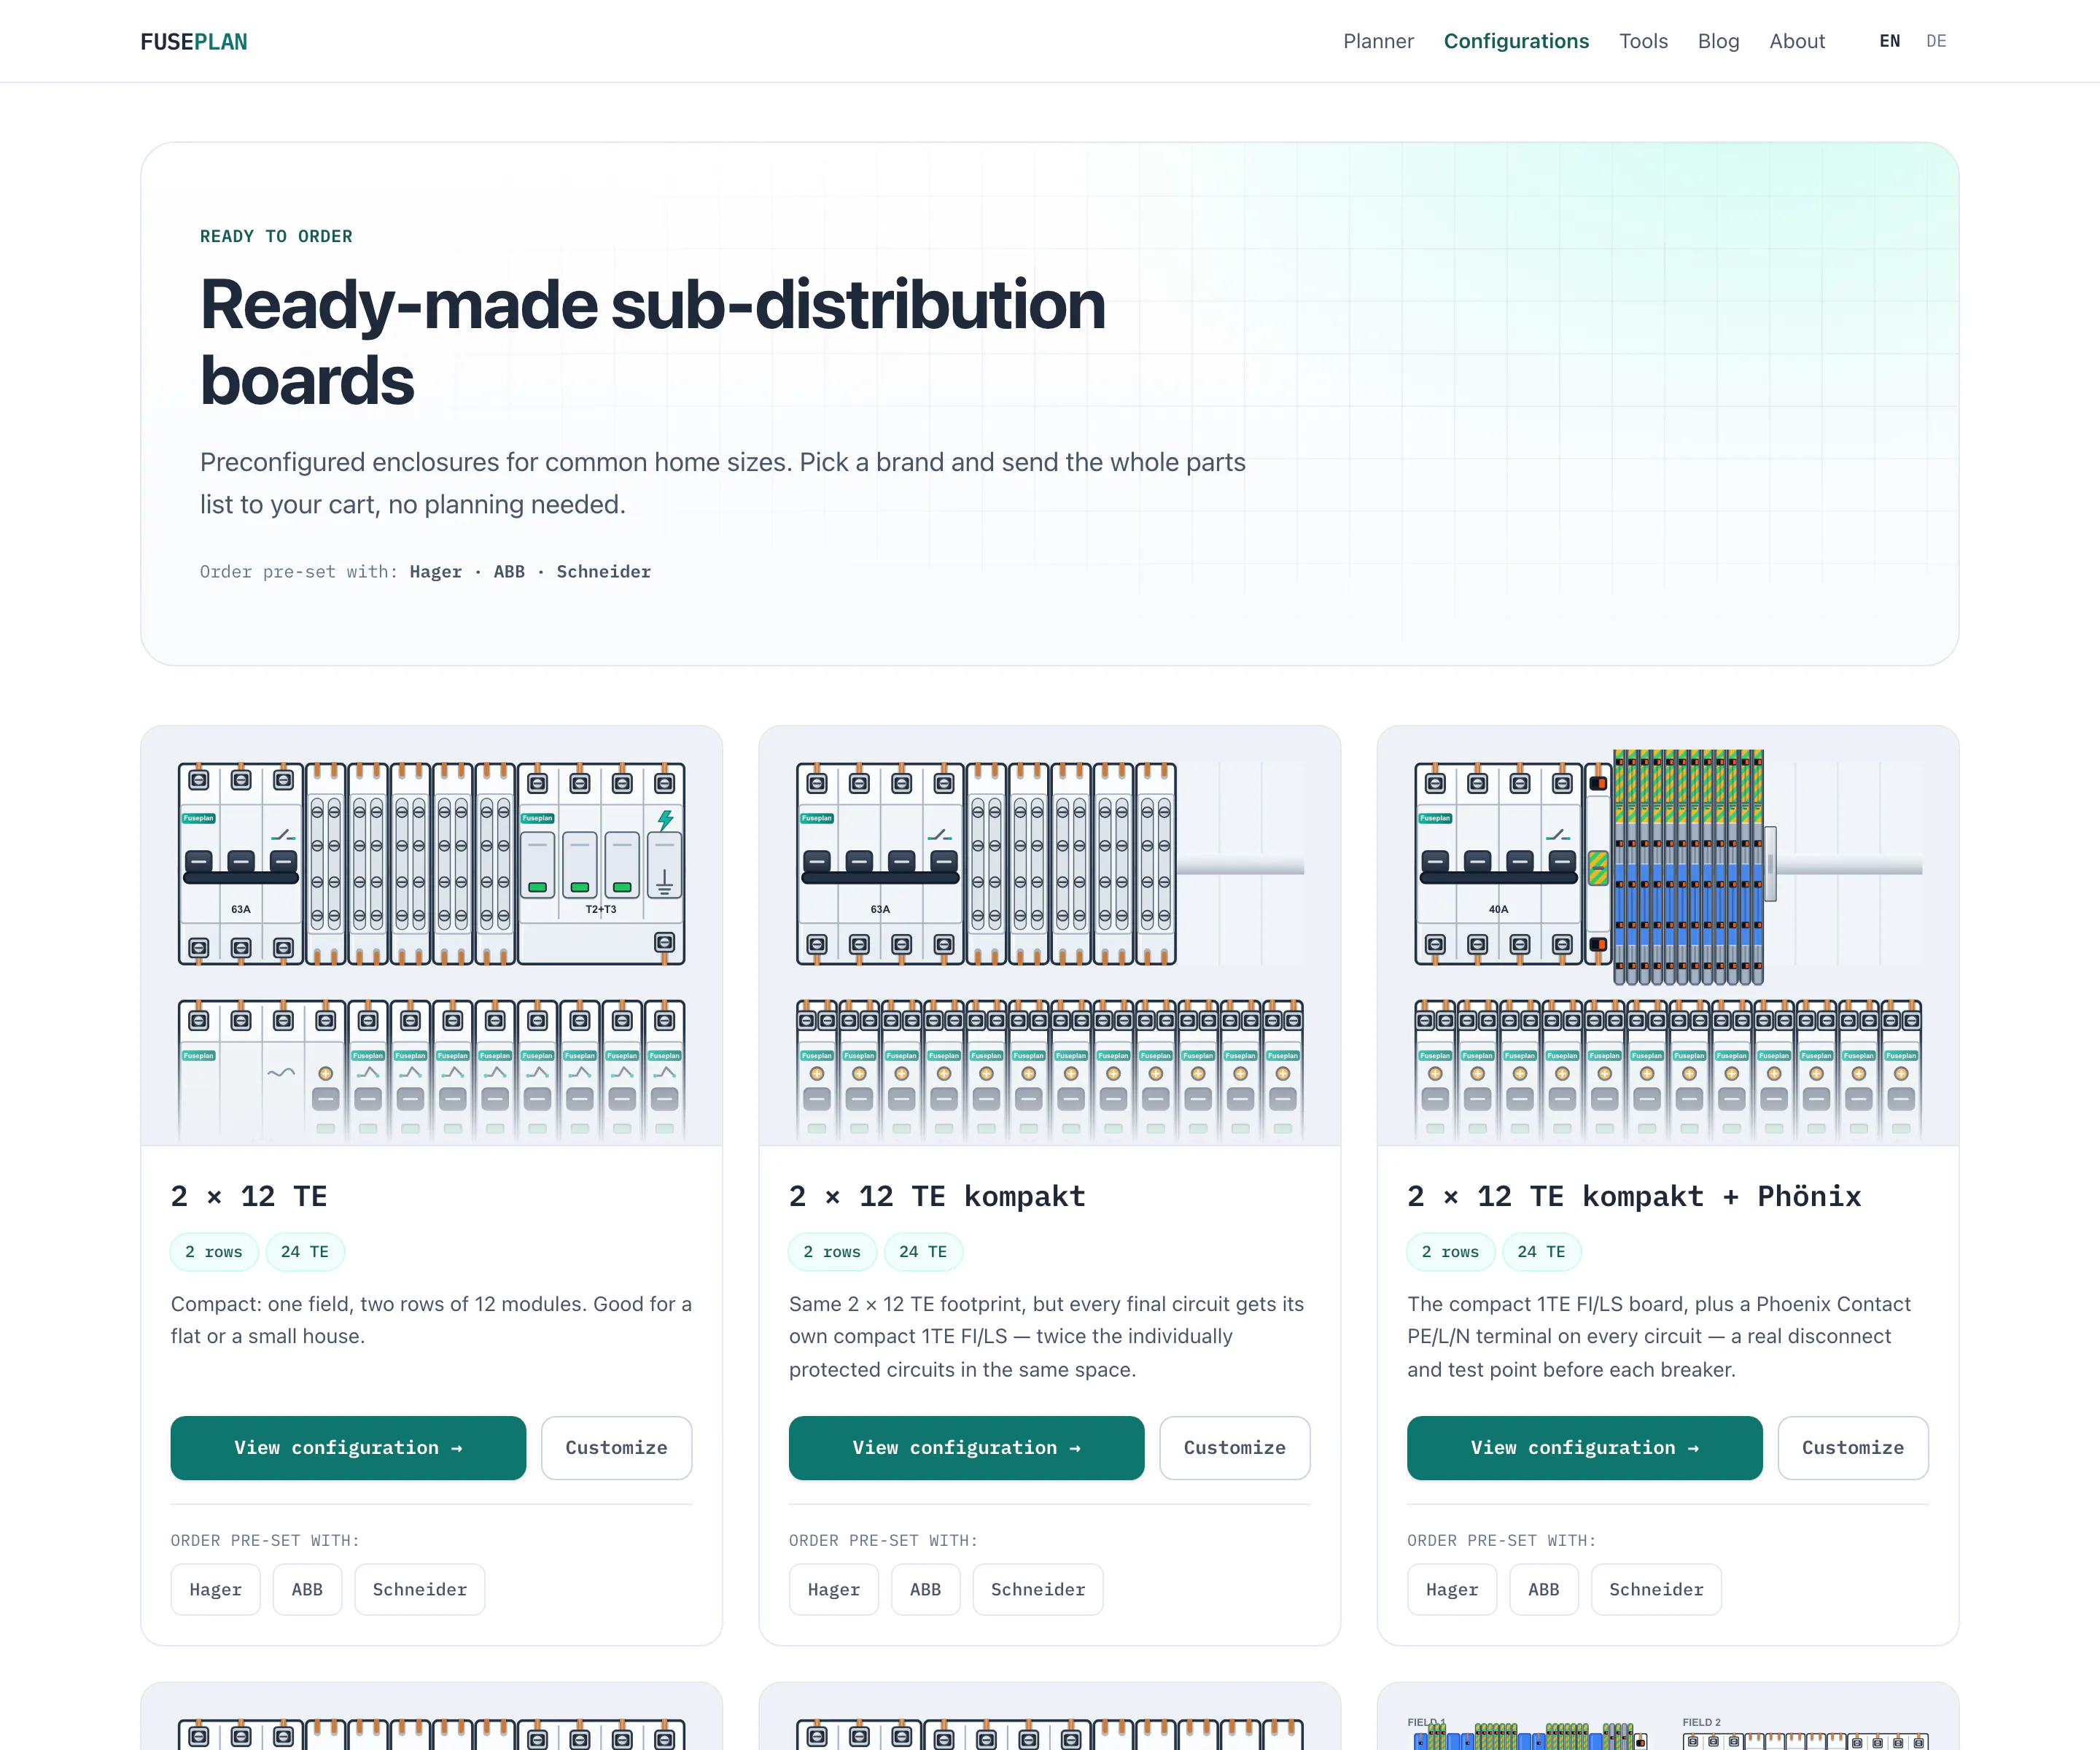
Task: Open the Configurations nav item
Action: coord(1516,41)
